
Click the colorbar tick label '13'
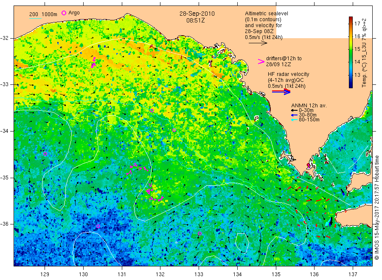(x=357, y=75)
